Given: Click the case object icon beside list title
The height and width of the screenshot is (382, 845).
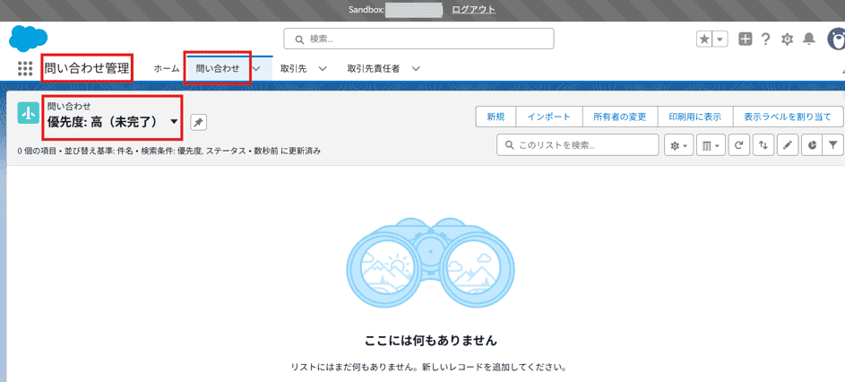Looking at the screenshot, I should coord(29,113).
